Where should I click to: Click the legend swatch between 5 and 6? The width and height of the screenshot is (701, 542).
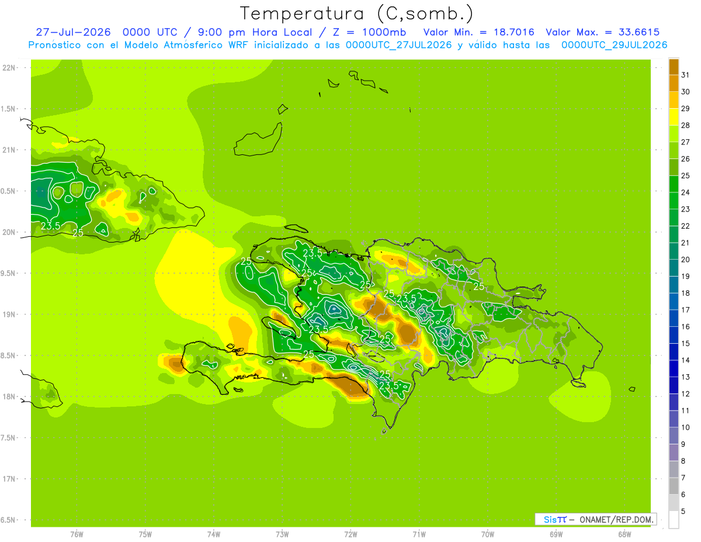pos(674,503)
